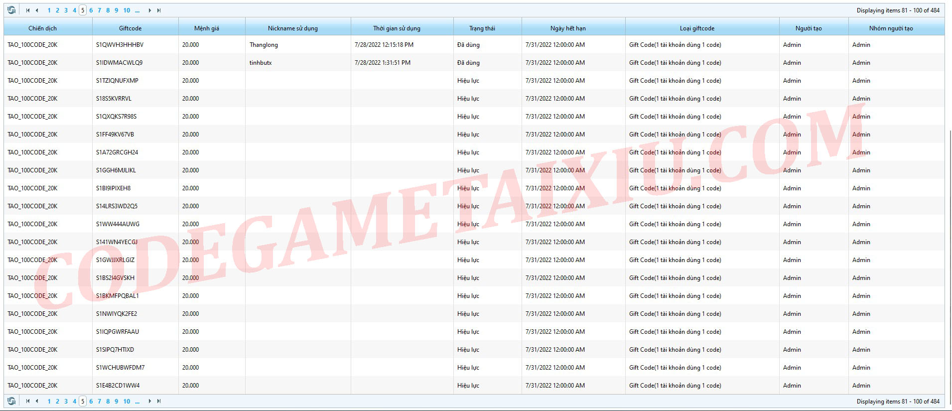
Task: Open page 4 in the bottom pager
Action: pos(74,401)
